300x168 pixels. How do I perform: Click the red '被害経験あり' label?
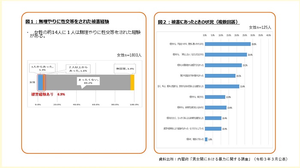pos(42,95)
